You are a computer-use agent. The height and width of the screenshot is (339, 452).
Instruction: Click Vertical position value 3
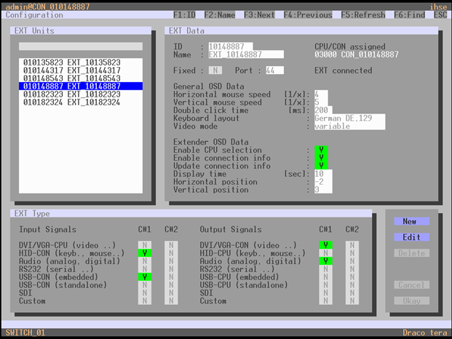point(323,190)
